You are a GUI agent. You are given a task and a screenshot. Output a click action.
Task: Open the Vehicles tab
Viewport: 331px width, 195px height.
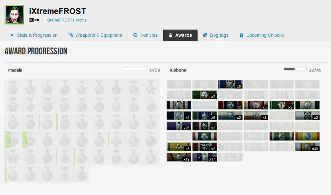pyautogui.click(x=145, y=35)
